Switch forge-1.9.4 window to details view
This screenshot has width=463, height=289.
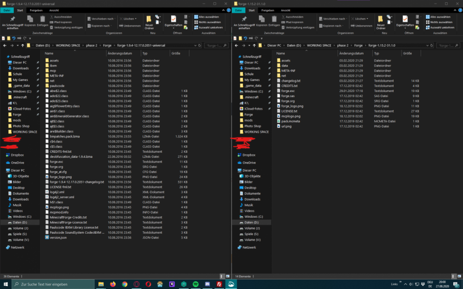click(x=222, y=277)
